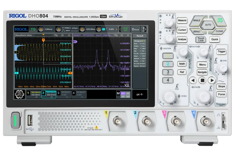Screen dimensions: 235x156
Task: Click the navigate stop square button
Action: pyautogui.click(x=202, y=80)
